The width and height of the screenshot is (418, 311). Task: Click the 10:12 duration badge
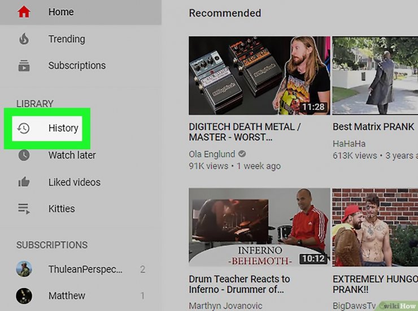pyautogui.click(x=313, y=259)
